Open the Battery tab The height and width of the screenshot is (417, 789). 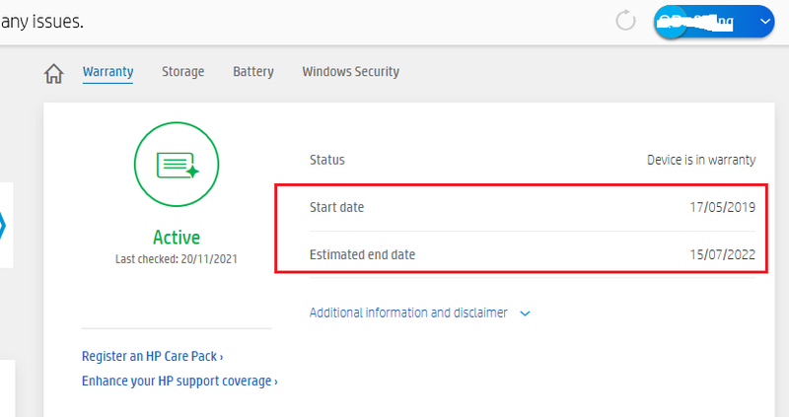coord(253,72)
